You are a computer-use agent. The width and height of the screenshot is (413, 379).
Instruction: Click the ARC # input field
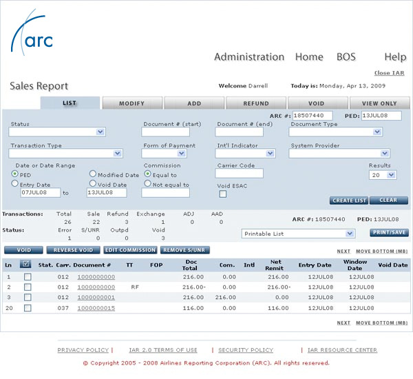tap(313, 116)
